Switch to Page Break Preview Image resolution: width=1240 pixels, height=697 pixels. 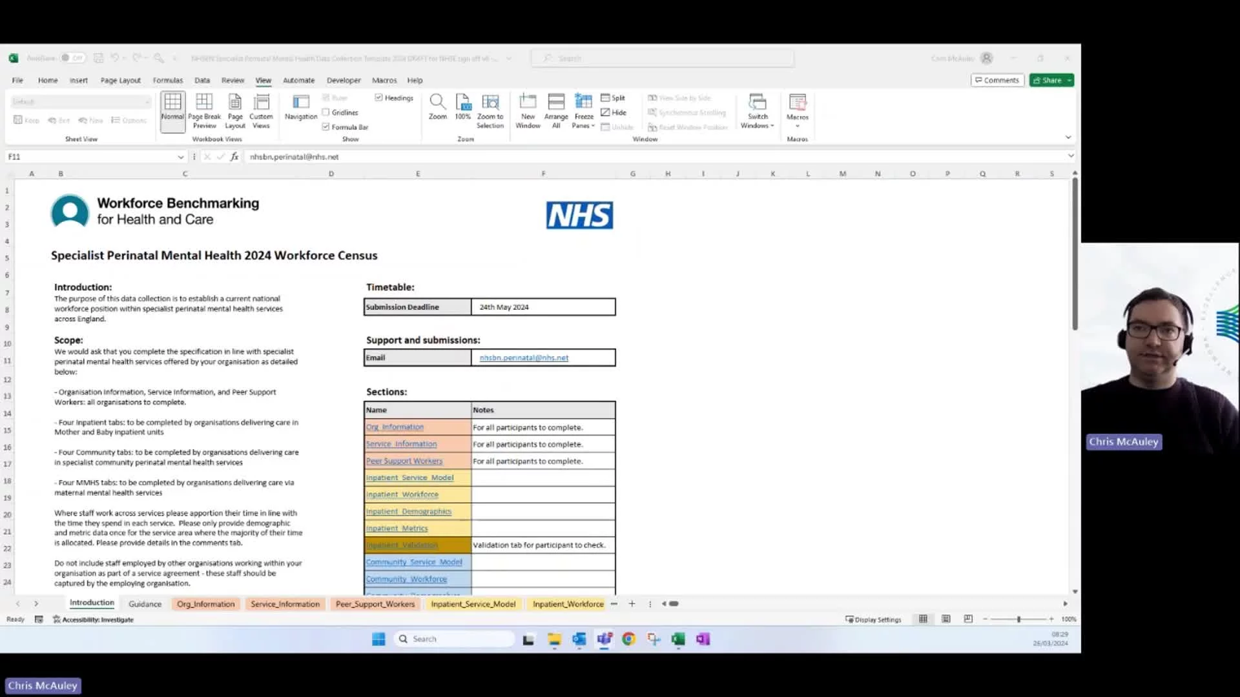(204, 111)
